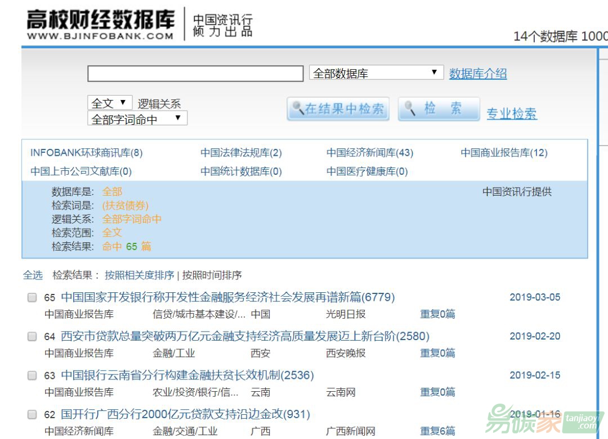The width and height of the screenshot is (608, 439).
Task: Click the search keyword input field
Action: [195, 74]
